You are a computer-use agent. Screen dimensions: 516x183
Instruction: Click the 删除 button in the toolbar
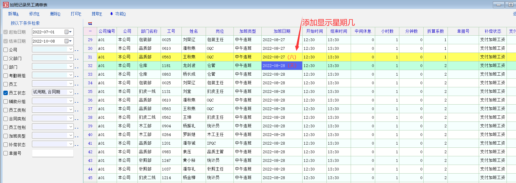[x=55, y=14]
